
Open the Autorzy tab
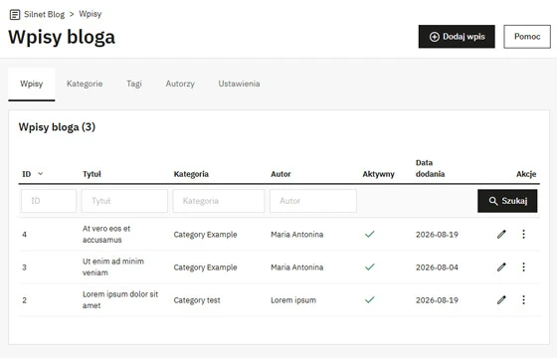[180, 84]
